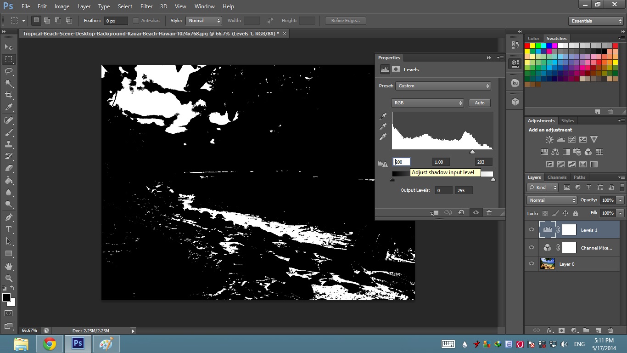Viewport: 627px width, 353px height.
Task: Open the Image menu
Action: click(62, 6)
